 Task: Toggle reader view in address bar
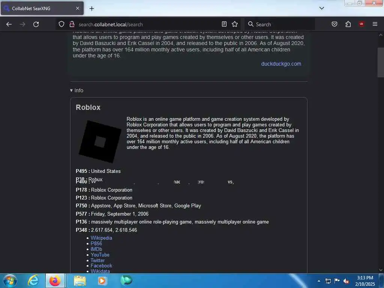point(224,24)
